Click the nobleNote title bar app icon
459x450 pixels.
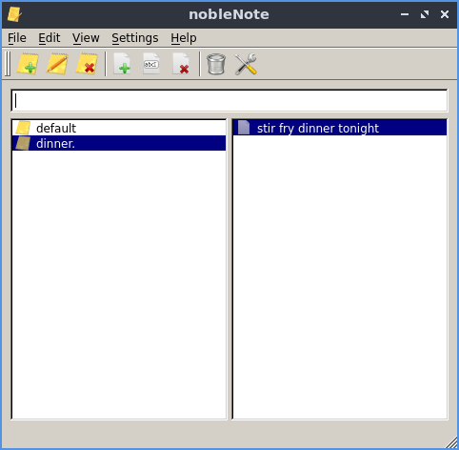click(14, 14)
